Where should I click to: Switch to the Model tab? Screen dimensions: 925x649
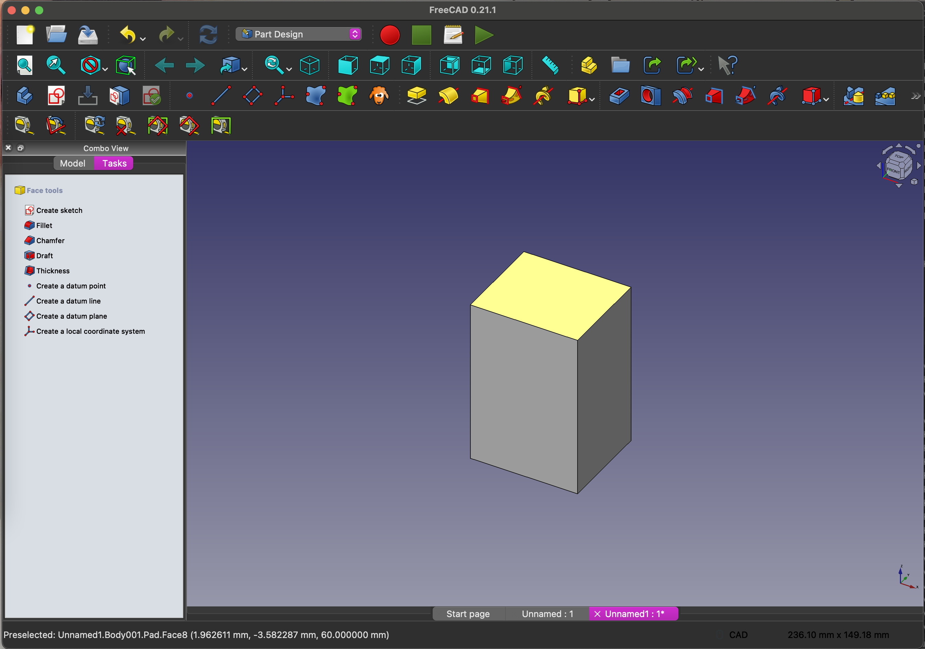[72, 163]
